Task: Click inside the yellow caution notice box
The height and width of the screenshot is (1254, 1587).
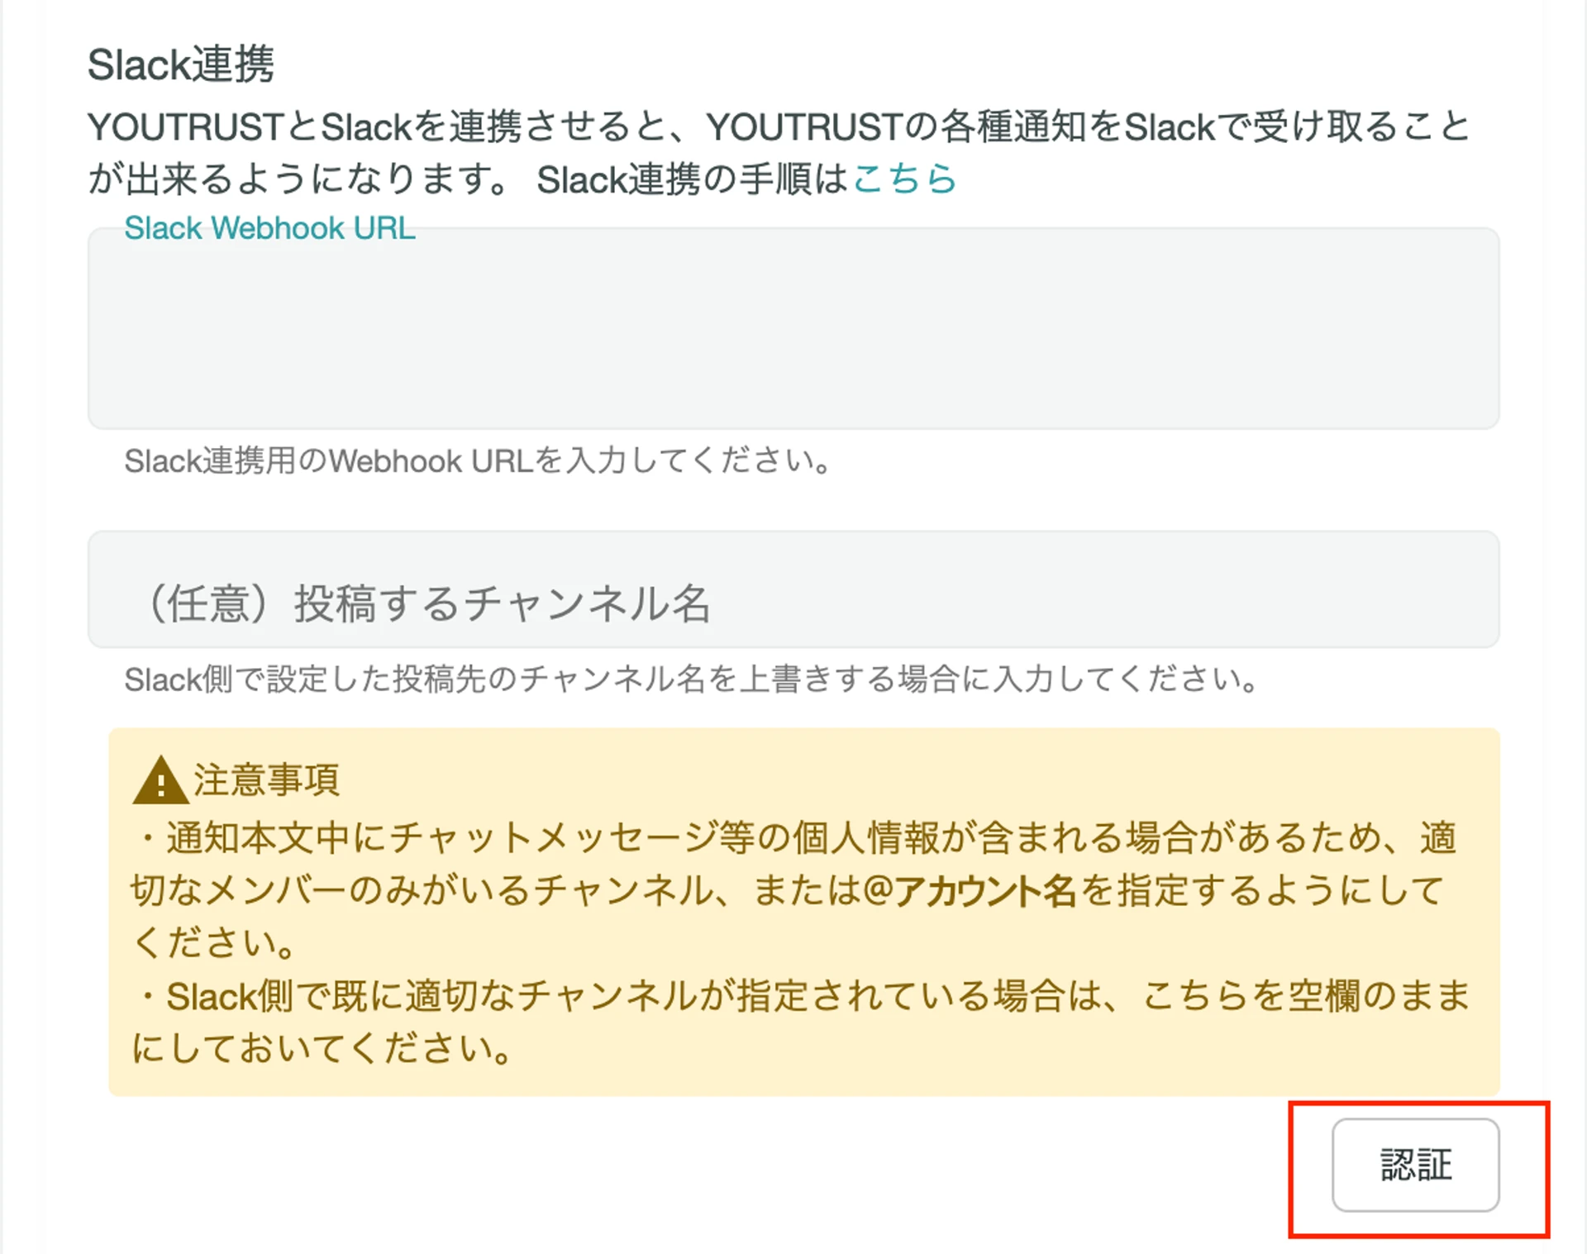Action: [x=793, y=909]
